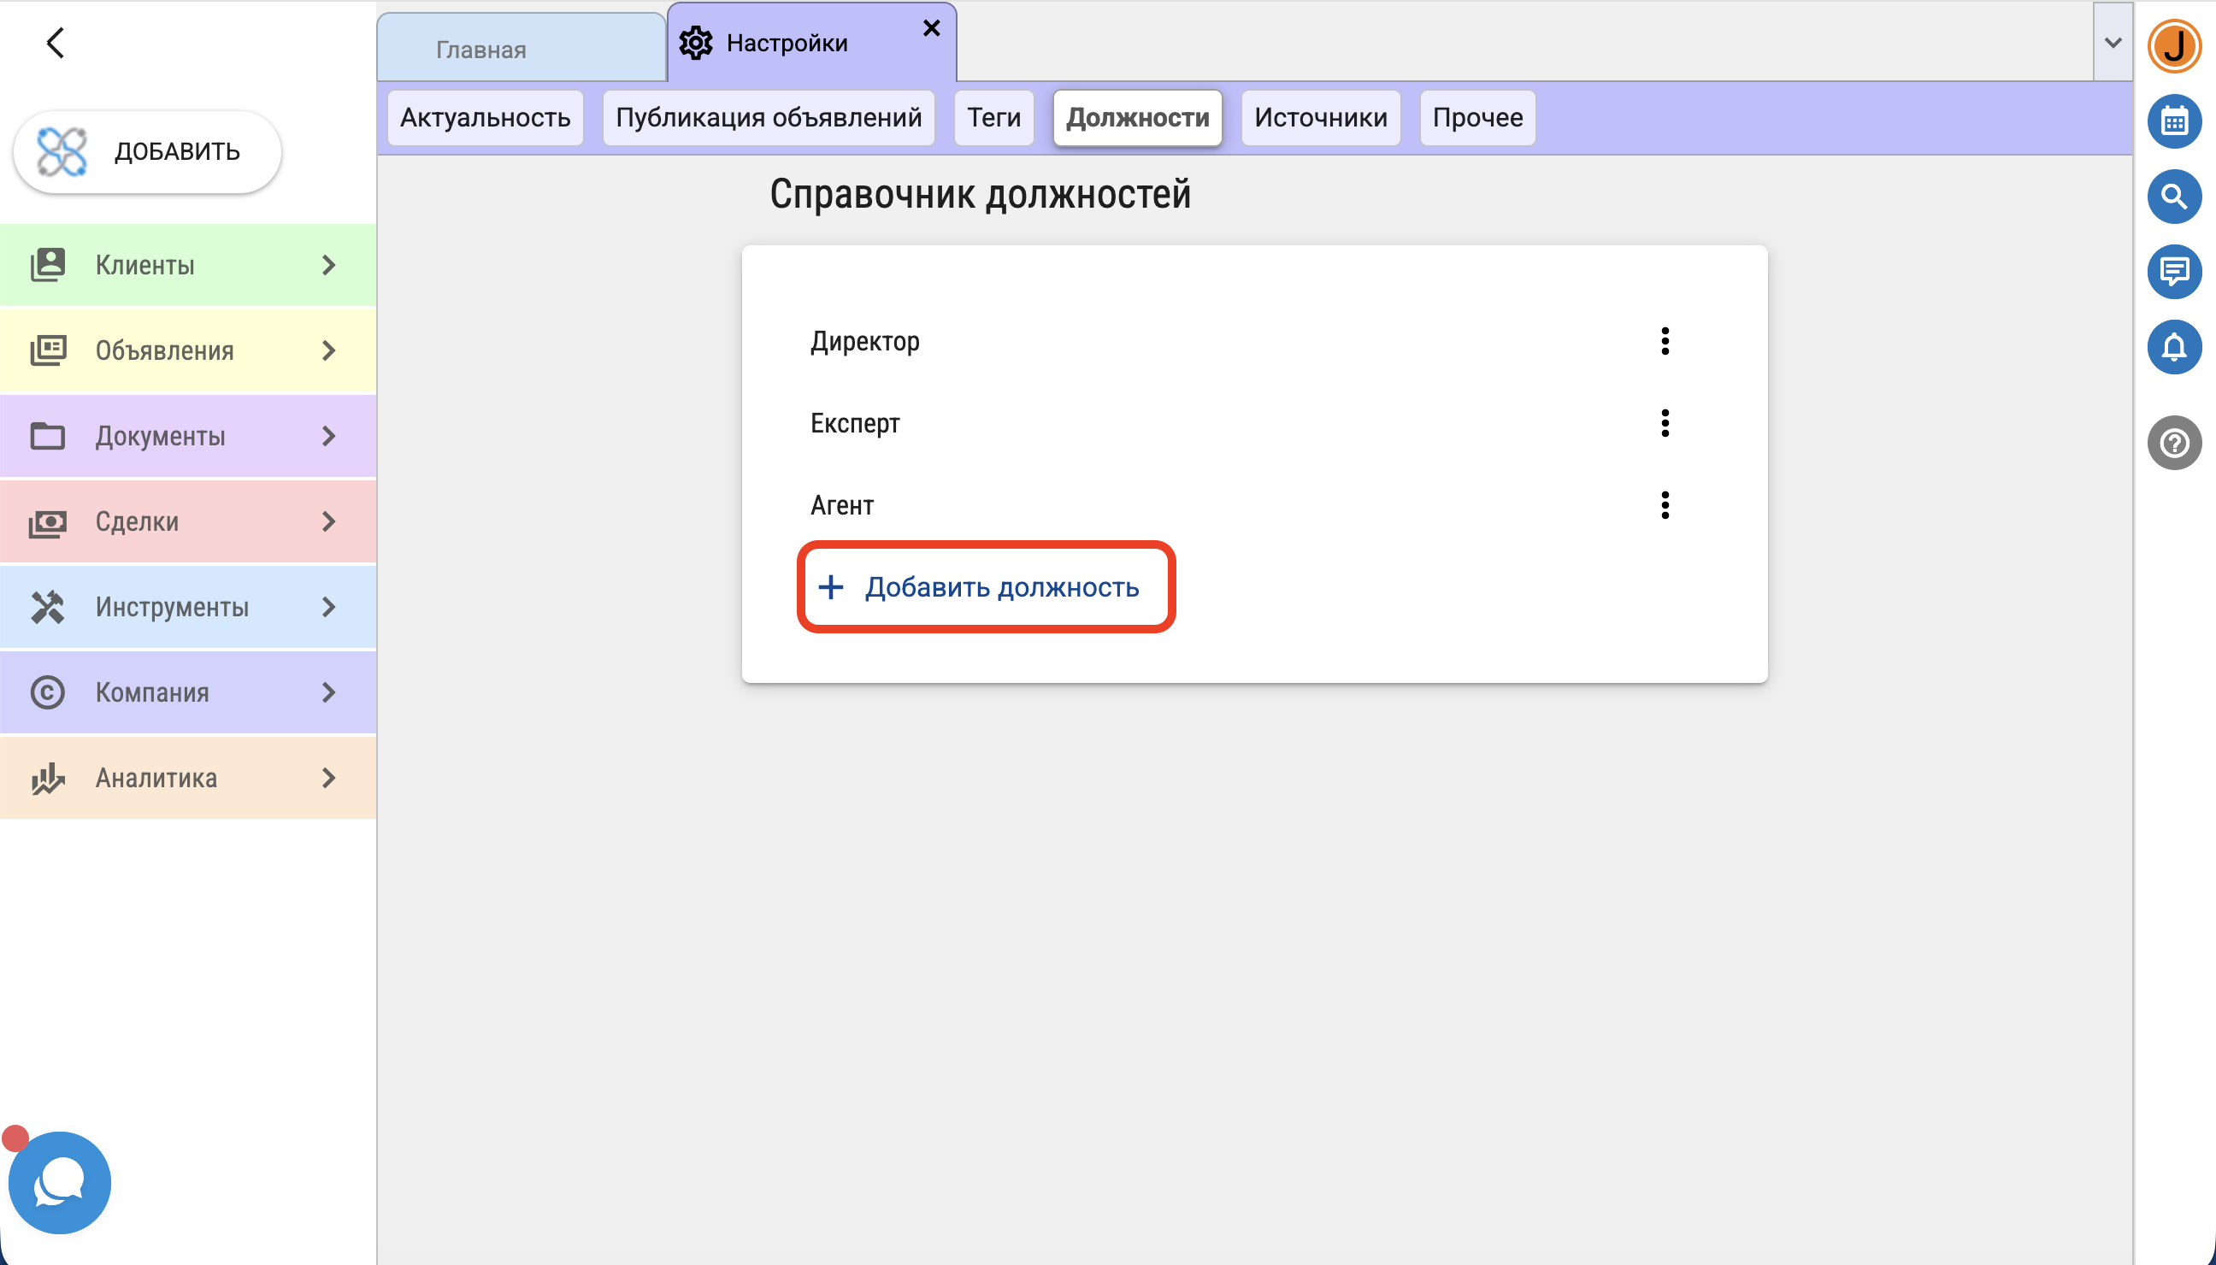
Task: Click the calendar icon in right sidebar
Action: click(x=2173, y=121)
